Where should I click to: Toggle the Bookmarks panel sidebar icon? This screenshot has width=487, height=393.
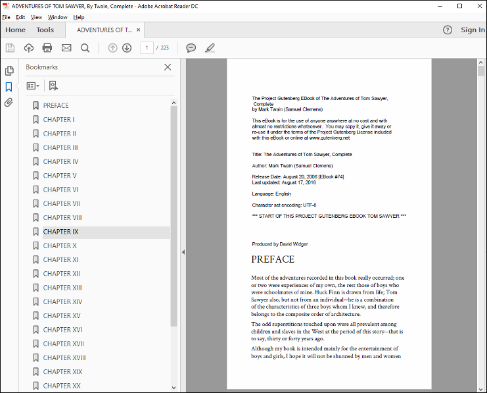(x=9, y=87)
